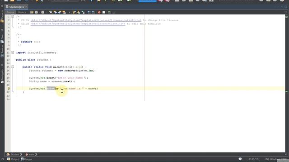Open the Class.java template link on line 3

78,24
